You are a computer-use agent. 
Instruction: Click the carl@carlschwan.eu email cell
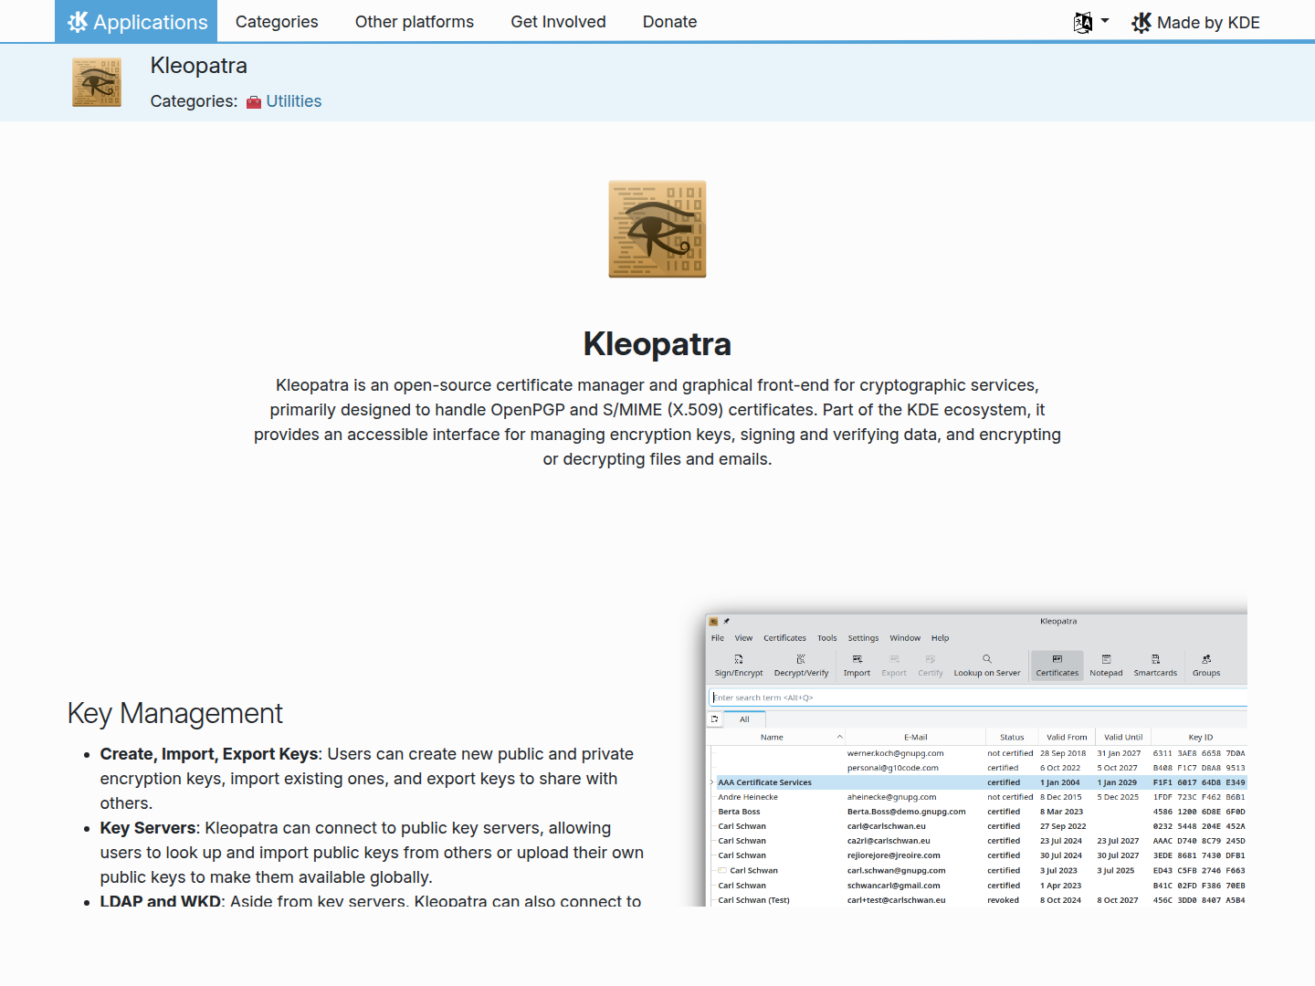(x=887, y=826)
